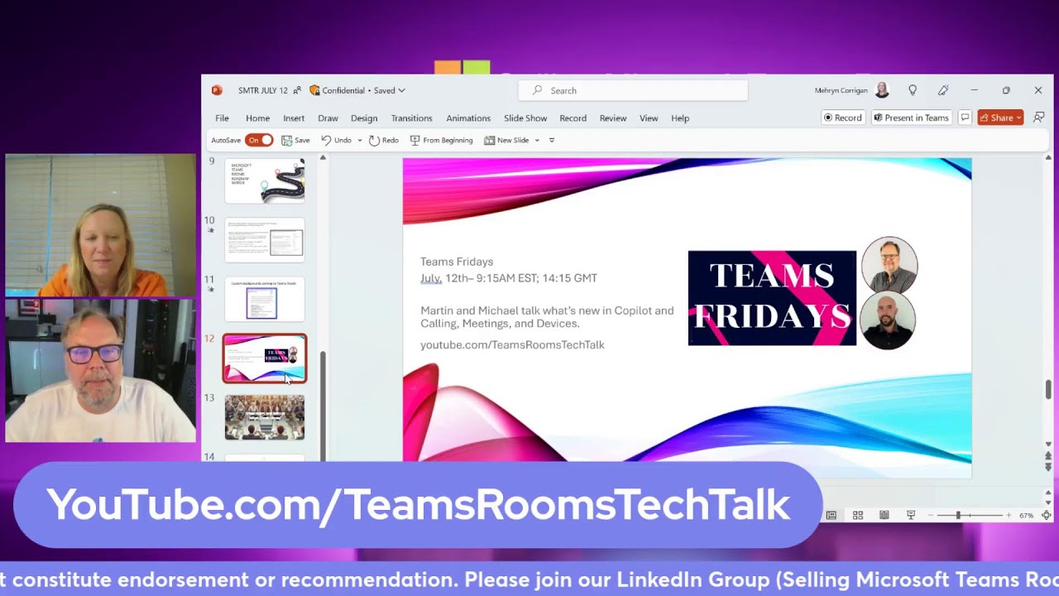Click Present in Teams button
This screenshot has height=596, width=1059.
[911, 118]
